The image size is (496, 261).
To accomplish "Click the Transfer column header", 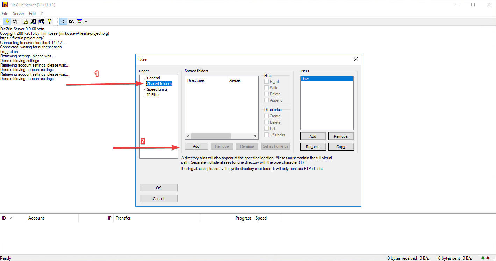I will pyautogui.click(x=157, y=218).
